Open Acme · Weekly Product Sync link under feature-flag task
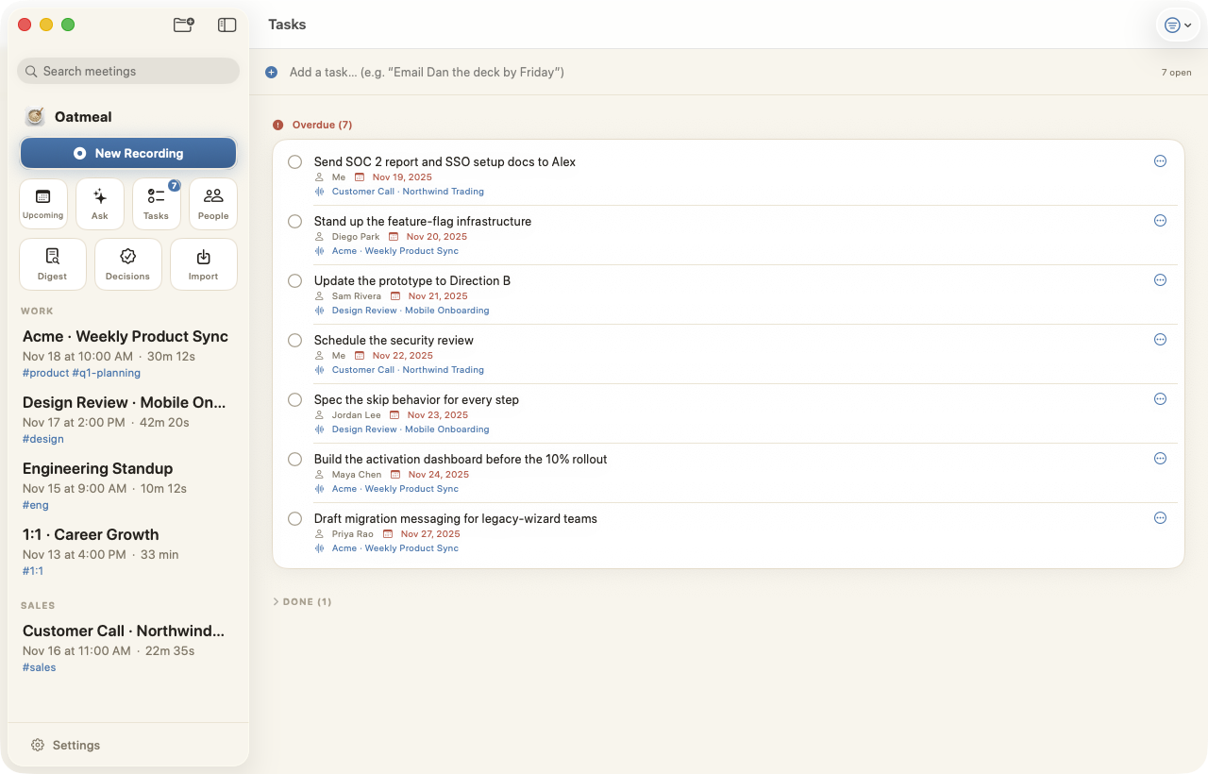 point(395,251)
